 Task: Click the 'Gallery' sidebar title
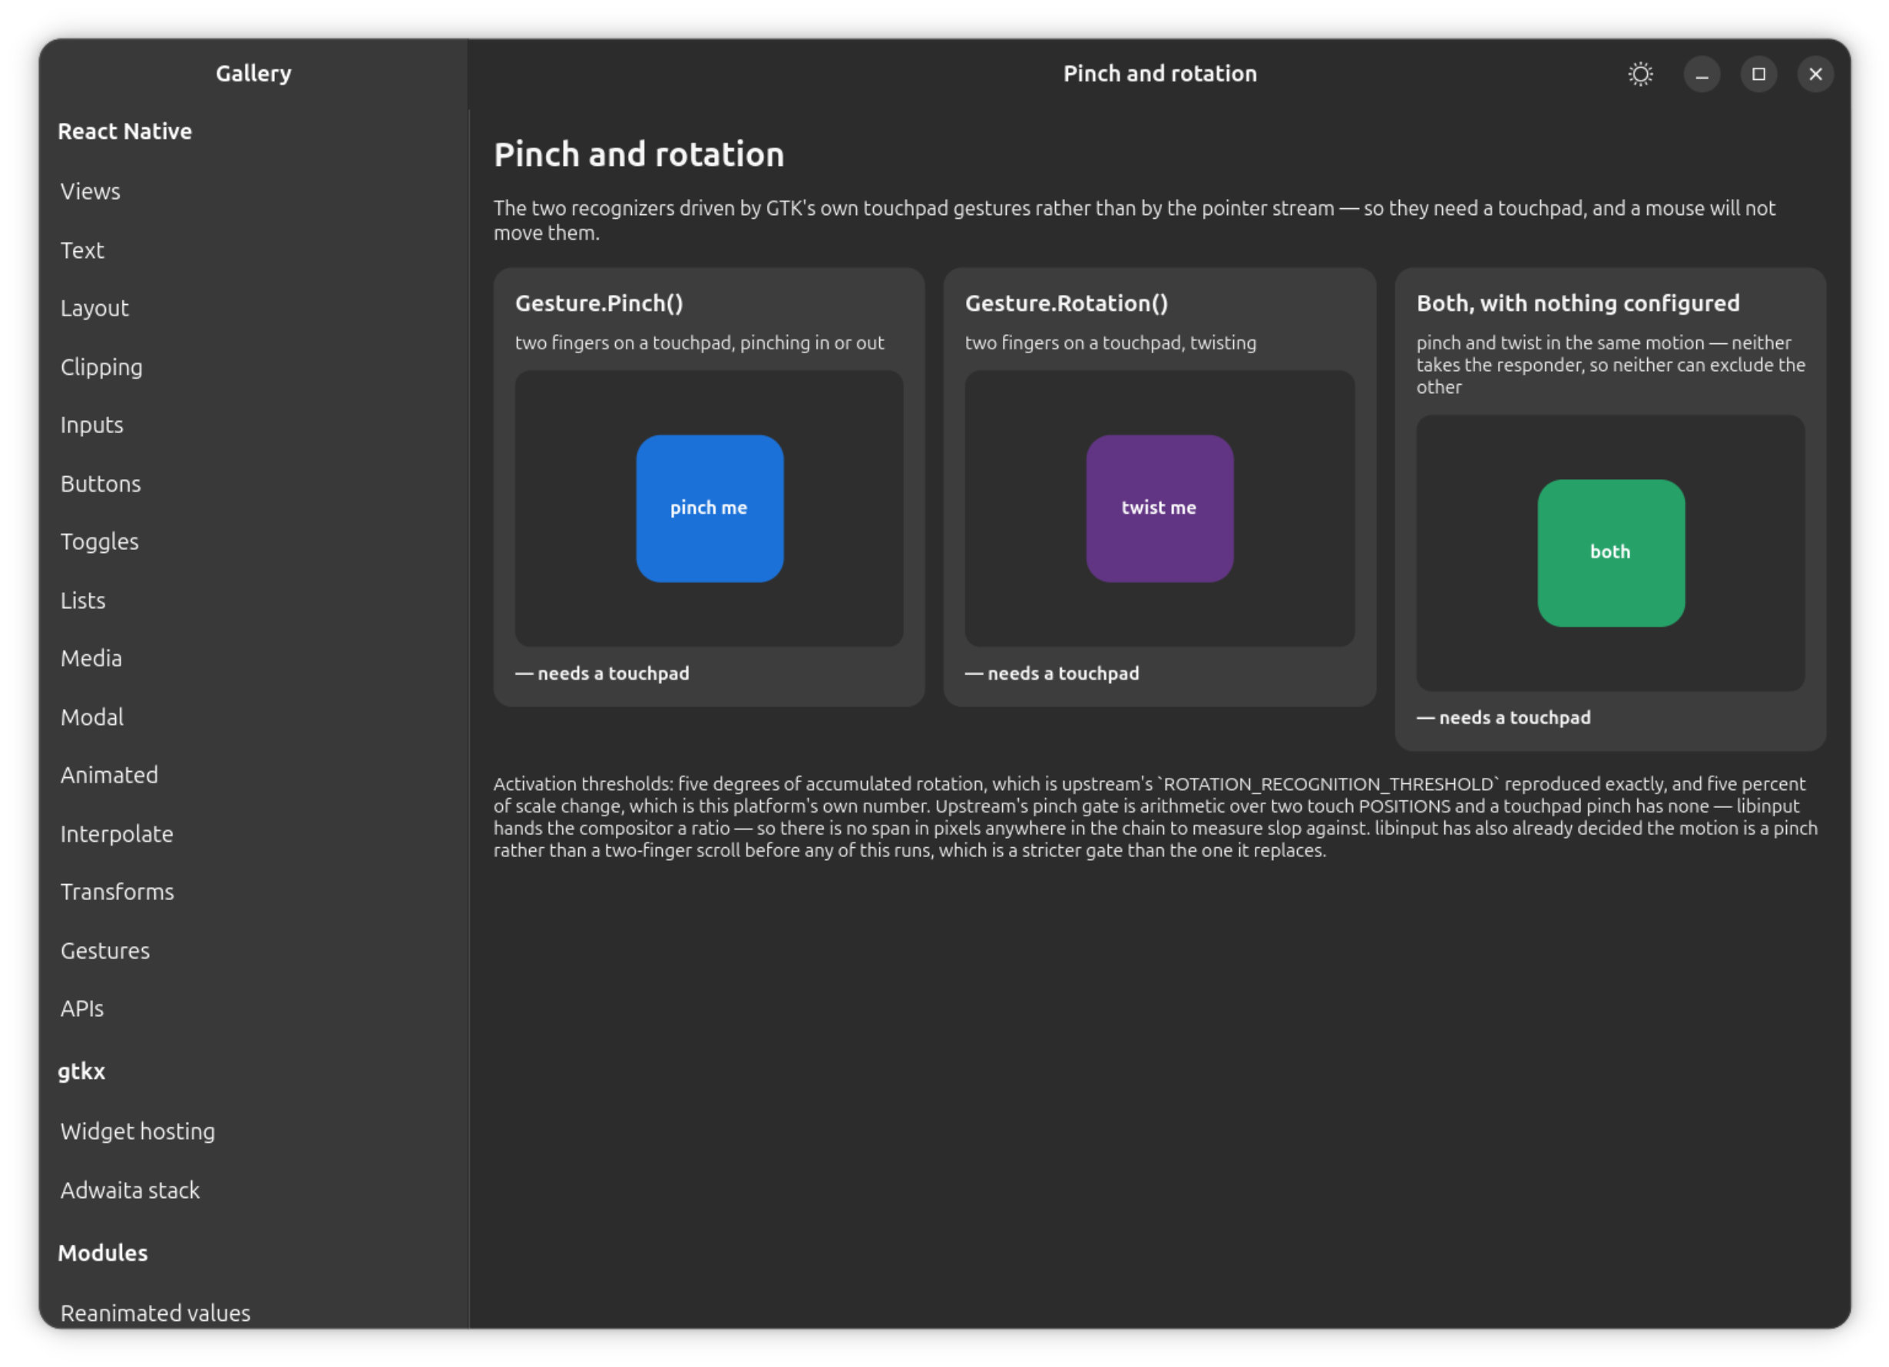tap(253, 74)
